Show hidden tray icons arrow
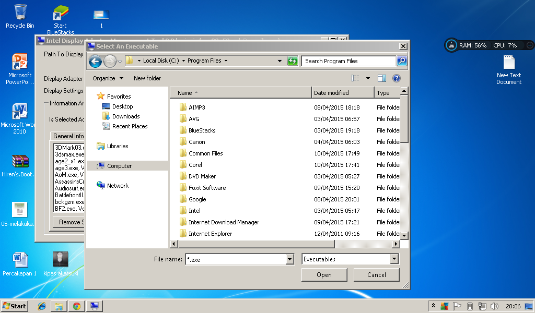Image resolution: width=535 pixels, height=313 pixels. (433, 306)
